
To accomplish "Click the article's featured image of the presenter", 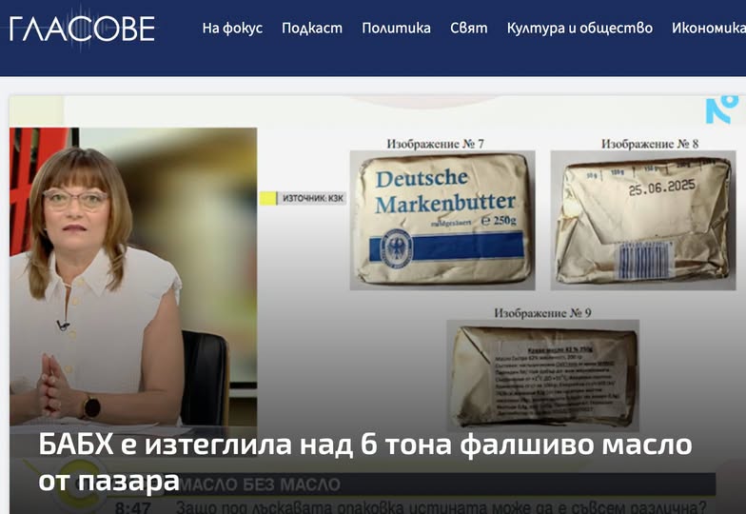I will coord(133,276).
